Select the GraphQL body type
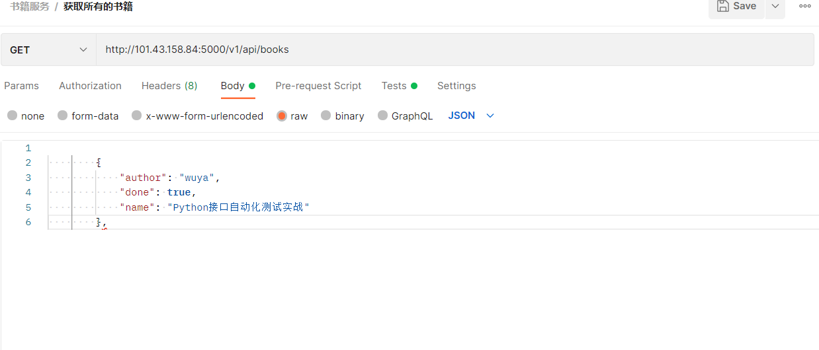819x350 pixels. [x=383, y=116]
